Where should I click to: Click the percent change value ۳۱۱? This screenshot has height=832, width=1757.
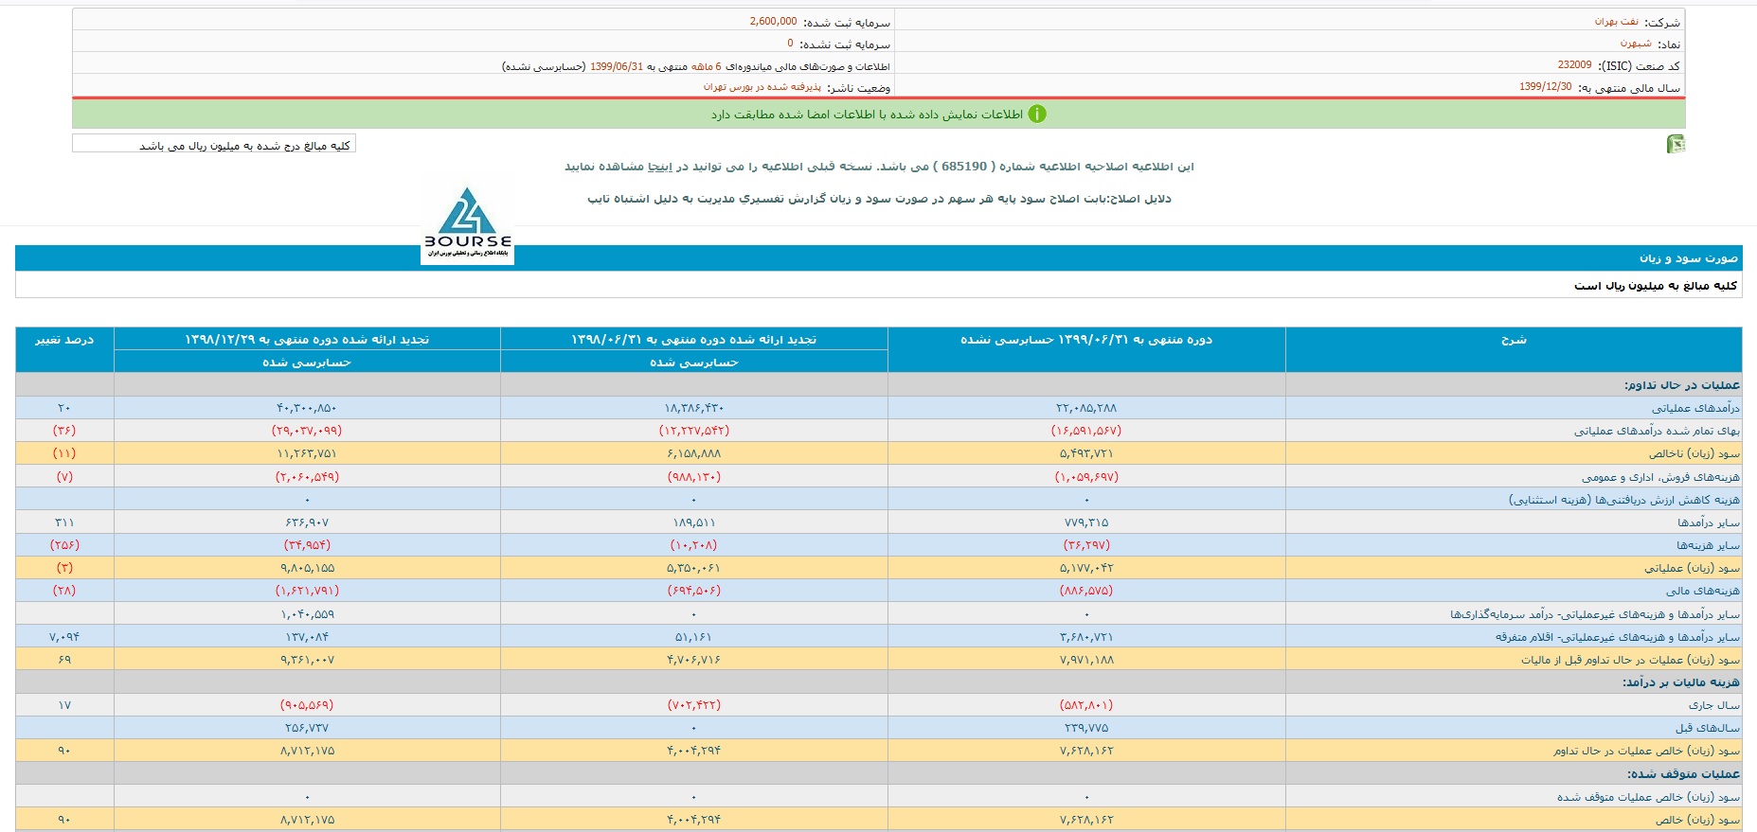(64, 522)
